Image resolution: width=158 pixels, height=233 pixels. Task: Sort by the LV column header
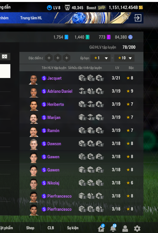(x=117, y=68)
